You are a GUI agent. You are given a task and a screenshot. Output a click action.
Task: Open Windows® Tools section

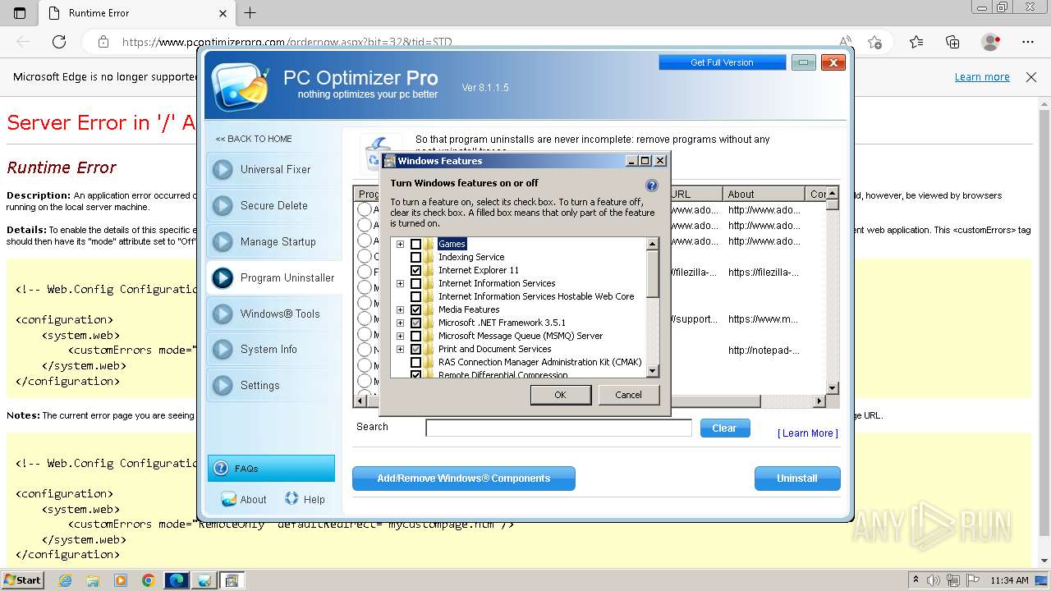click(273, 314)
